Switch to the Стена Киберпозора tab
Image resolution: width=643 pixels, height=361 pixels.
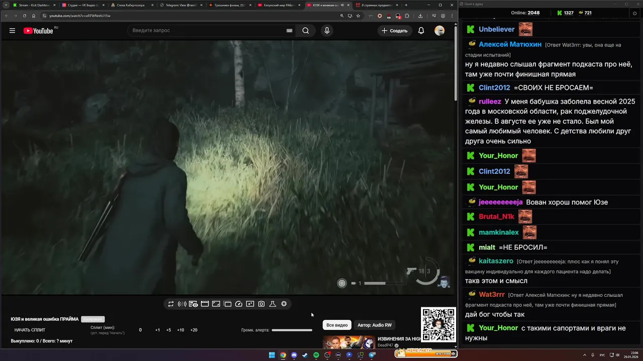point(132,5)
